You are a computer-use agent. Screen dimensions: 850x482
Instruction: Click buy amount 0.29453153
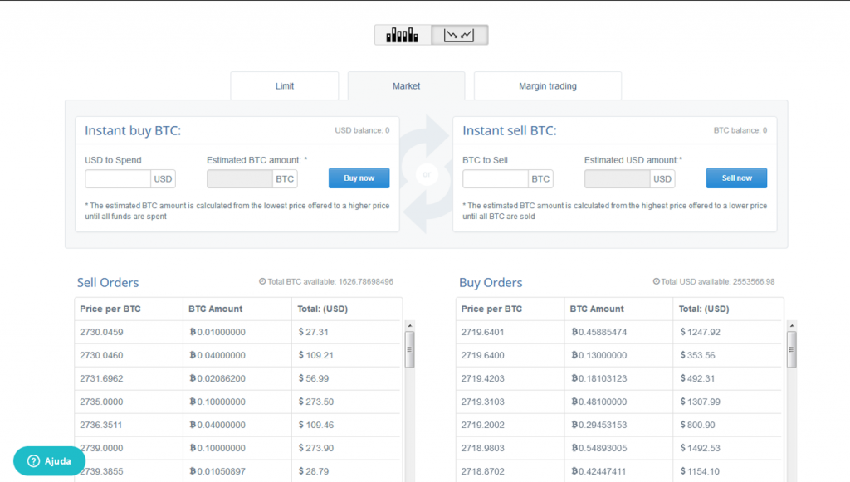tap(599, 425)
